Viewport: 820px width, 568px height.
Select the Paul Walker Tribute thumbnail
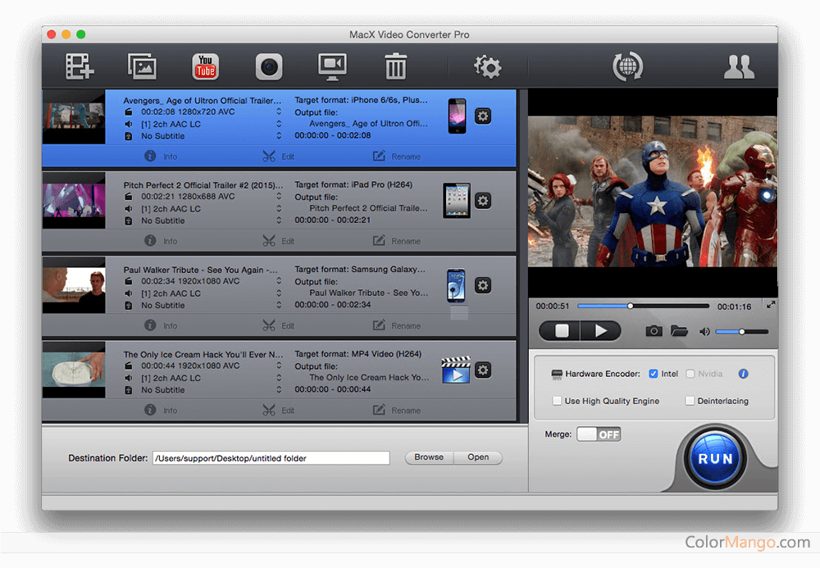74,285
